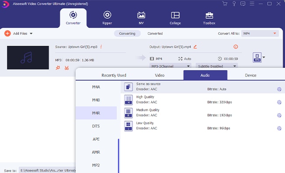Switch to the Ripper tab
The image size is (285, 173).
(x=107, y=18)
